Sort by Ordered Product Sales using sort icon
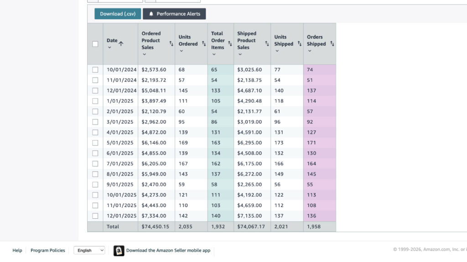Viewport: 467px width, 262px height. (171, 44)
